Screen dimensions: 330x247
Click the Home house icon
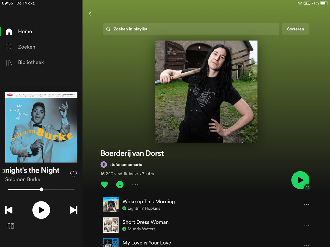pos(9,32)
